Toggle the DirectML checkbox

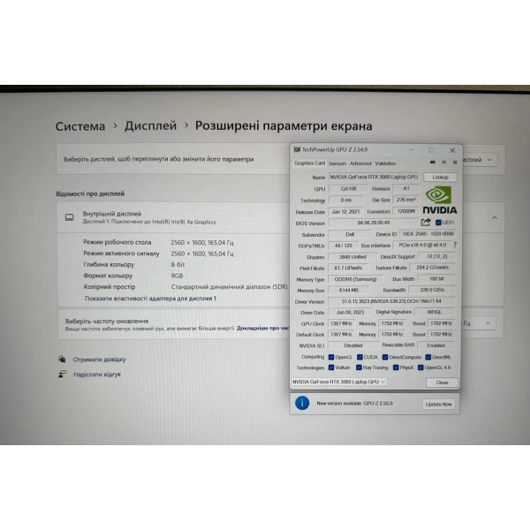pyautogui.click(x=428, y=357)
